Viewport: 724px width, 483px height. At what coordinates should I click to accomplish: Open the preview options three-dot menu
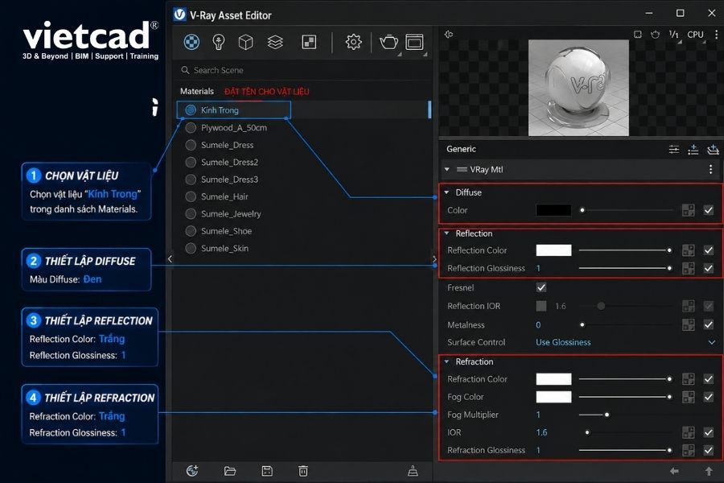click(x=716, y=34)
